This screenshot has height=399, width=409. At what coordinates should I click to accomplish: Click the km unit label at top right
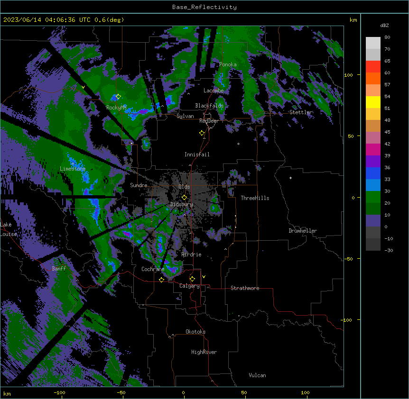coord(353,20)
